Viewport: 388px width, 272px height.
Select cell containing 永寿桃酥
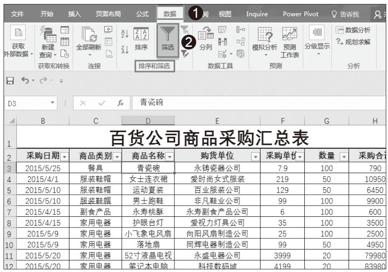click(148, 212)
